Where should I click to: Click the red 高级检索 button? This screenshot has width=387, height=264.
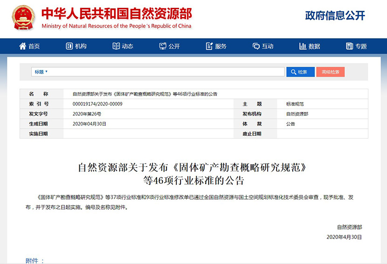click(x=330, y=72)
